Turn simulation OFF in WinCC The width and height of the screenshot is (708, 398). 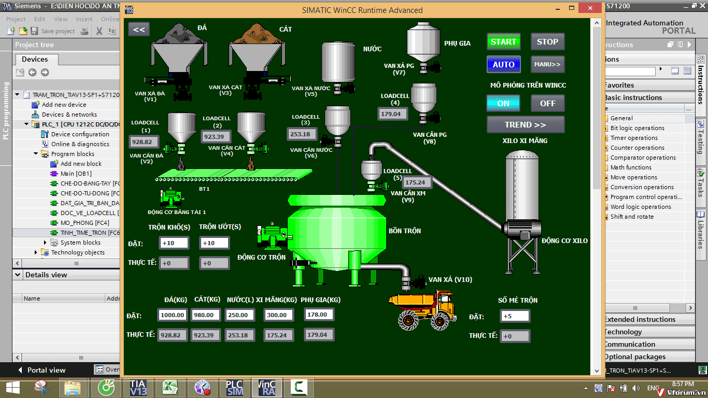(548, 103)
